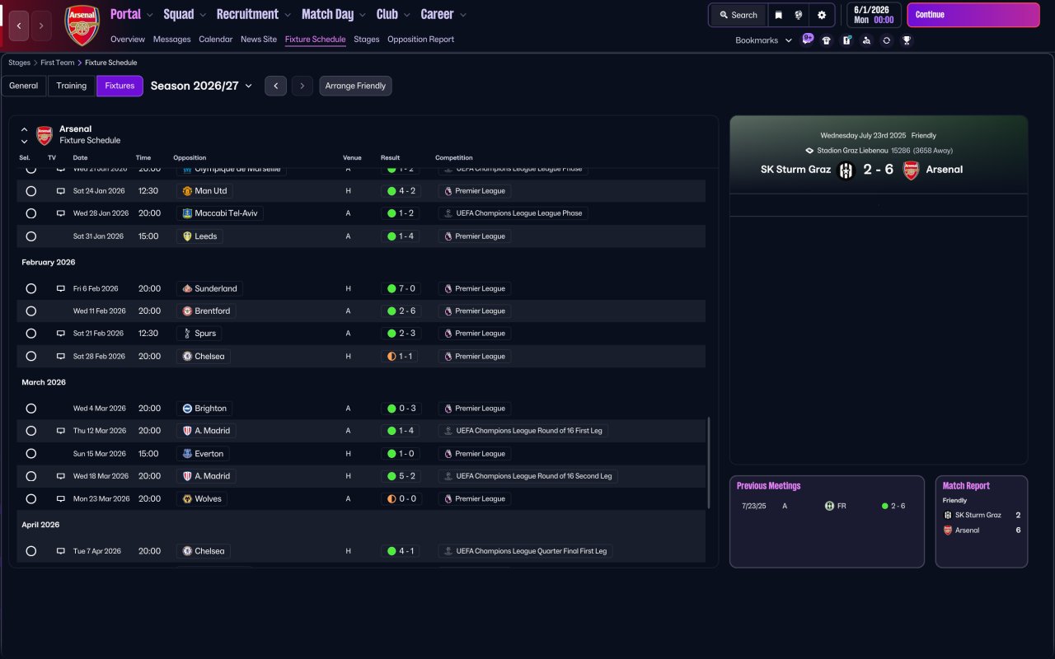The height and width of the screenshot is (659, 1055).
Task: Click the kit shirt shortcut icon
Action: point(827,40)
